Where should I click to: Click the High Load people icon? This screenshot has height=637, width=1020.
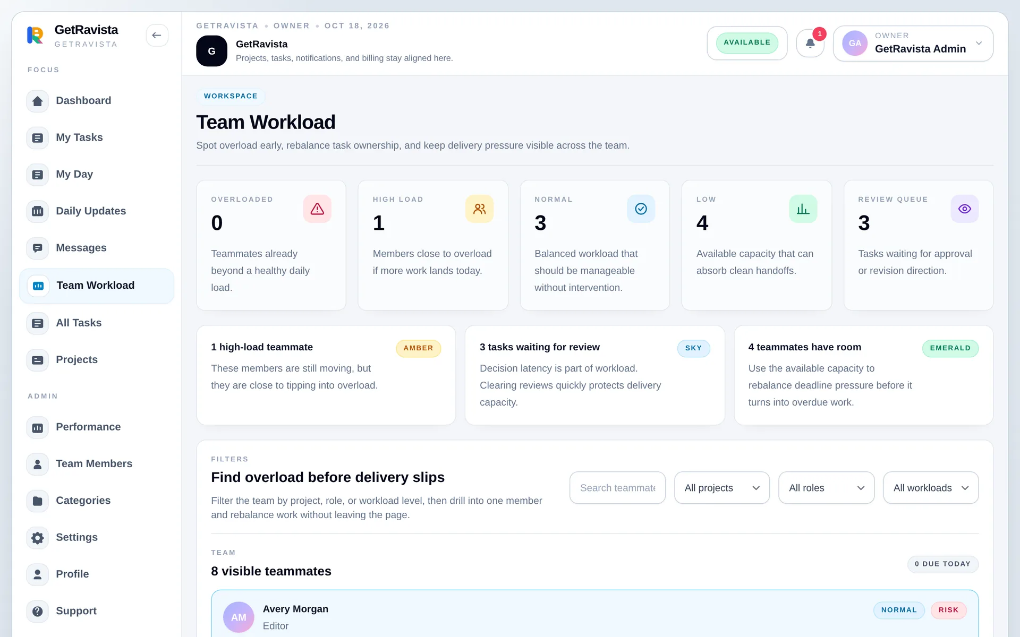click(479, 209)
